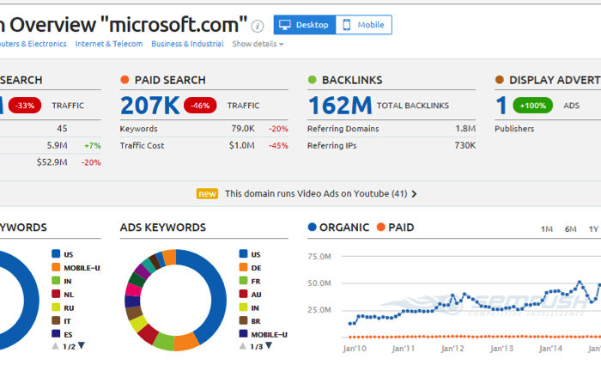This screenshot has width=601, height=371.
Task: Click the +100% ads badge
Action: pyautogui.click(x=533, y=106)
